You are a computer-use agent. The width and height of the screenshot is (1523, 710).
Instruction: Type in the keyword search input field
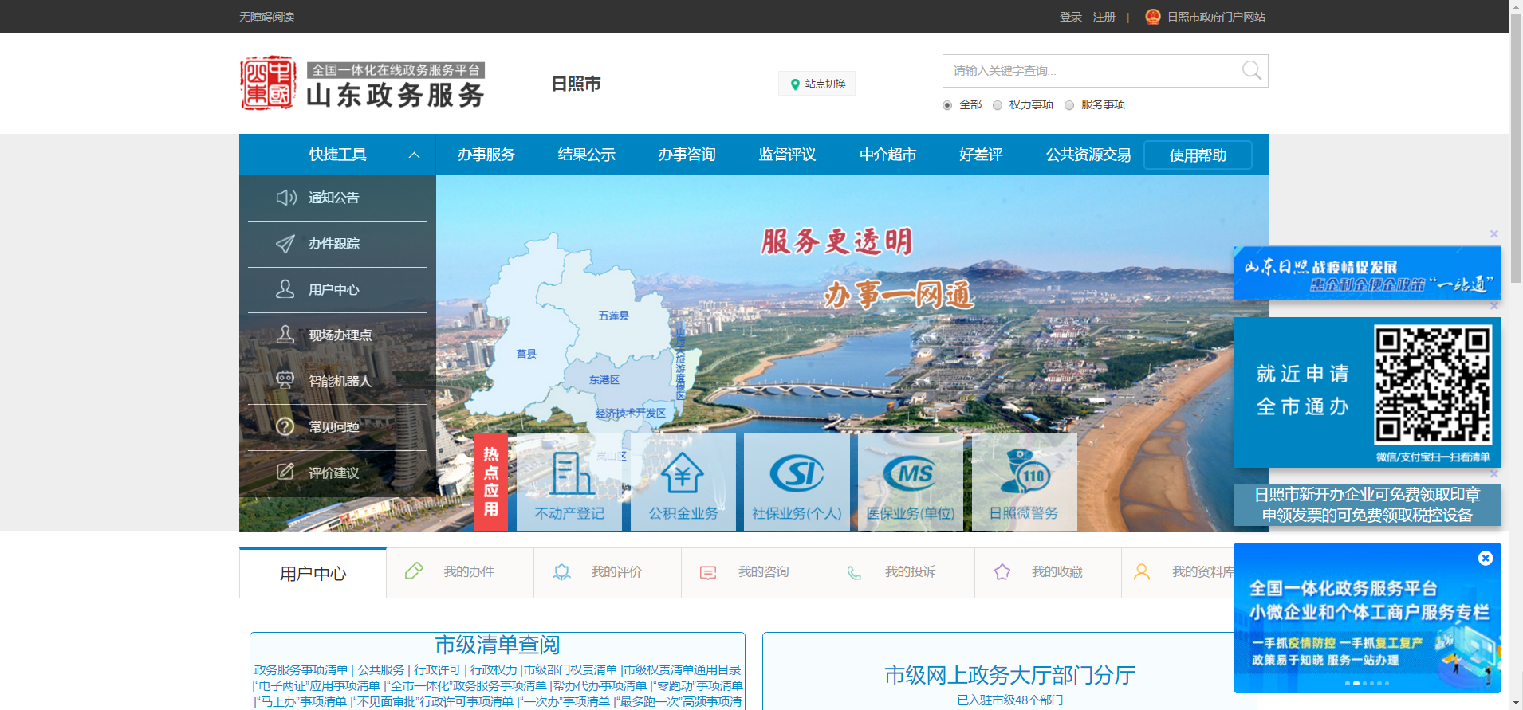click(1089, 71)
